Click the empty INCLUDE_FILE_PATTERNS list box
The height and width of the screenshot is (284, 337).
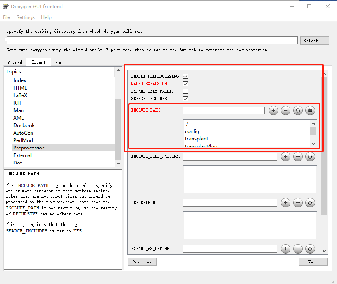tap(250, 179)
